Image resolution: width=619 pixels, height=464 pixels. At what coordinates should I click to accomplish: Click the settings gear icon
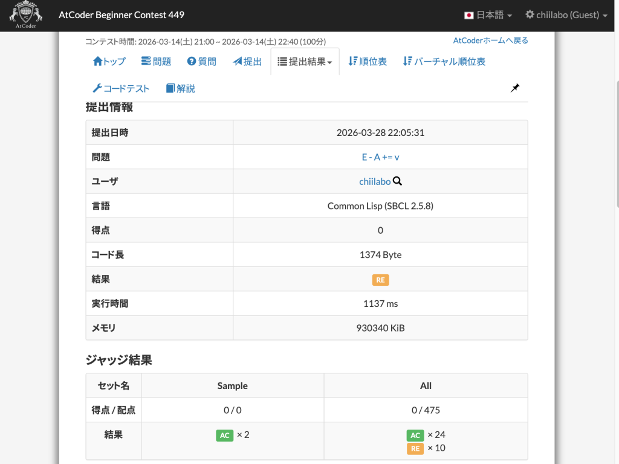coord(530,14)
